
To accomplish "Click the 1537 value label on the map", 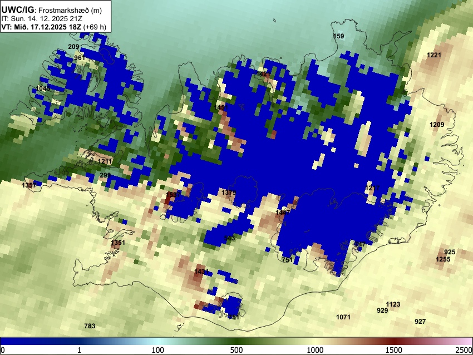I will pos(174,195).
